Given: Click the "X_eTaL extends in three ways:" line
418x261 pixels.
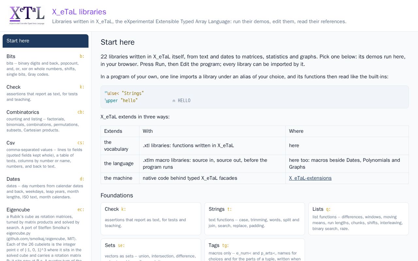Looking at the screenshot, I should [135, 117].
